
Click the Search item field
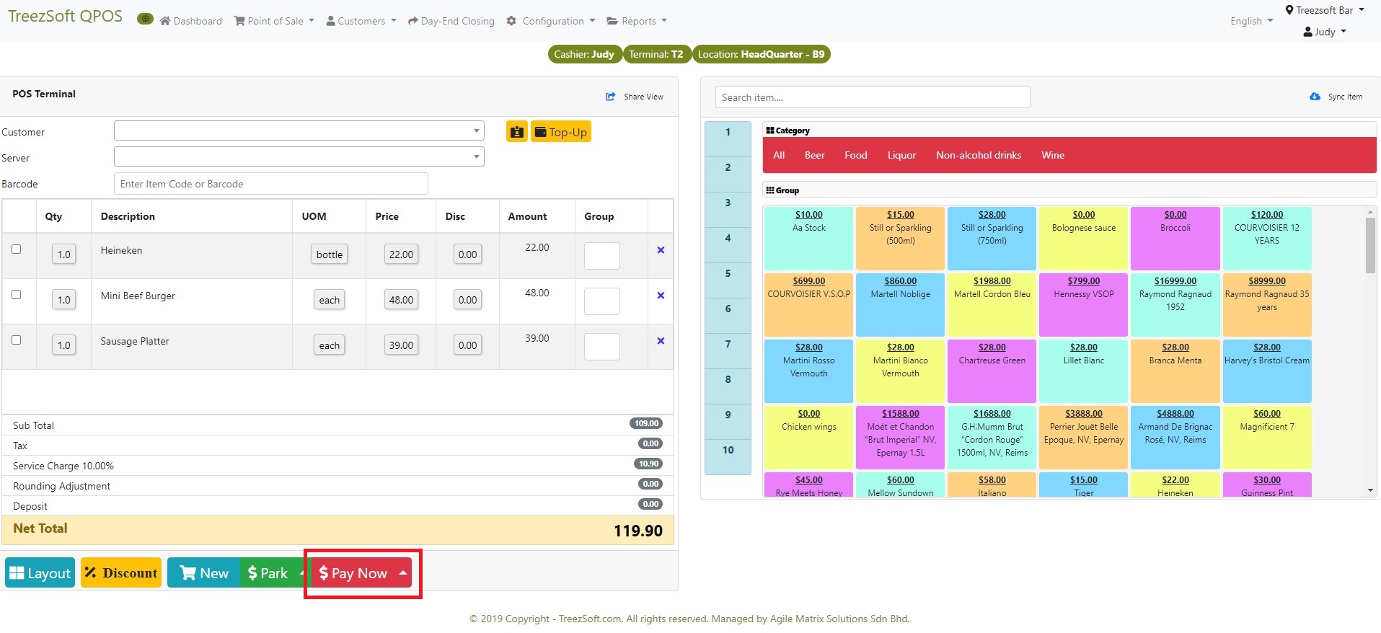click(x=872, y=97)
